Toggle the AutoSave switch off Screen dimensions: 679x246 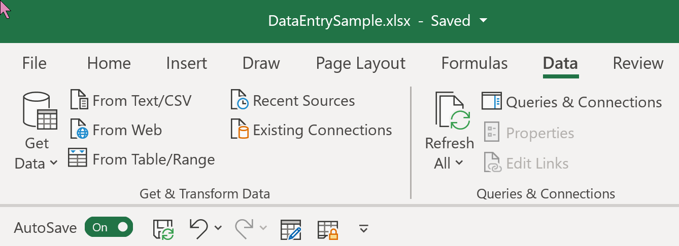pyautogui.click(x=109, y=227)
